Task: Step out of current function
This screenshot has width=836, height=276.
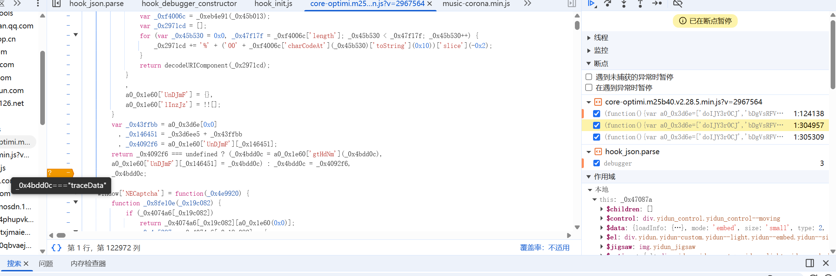Action: (x=640, y=4)
